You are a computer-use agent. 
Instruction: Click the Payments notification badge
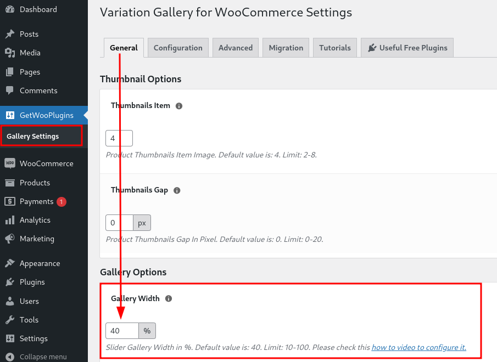tap(62, 202)
